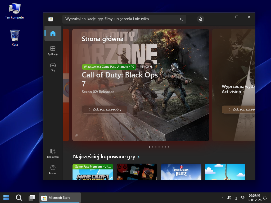Image resolution: width=271 pixels, height=203 pixels.
Task: Show hidden system tray icons chevron
Action: pyautogui.click(x=222, y=198)
